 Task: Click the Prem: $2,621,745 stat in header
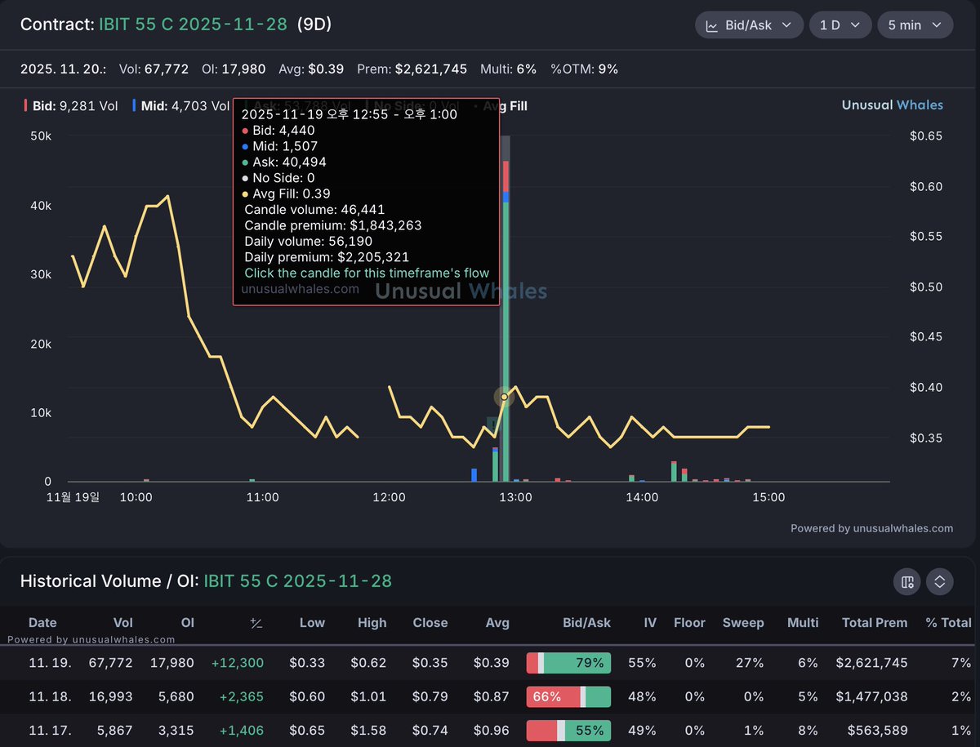(x=412, y=69)
